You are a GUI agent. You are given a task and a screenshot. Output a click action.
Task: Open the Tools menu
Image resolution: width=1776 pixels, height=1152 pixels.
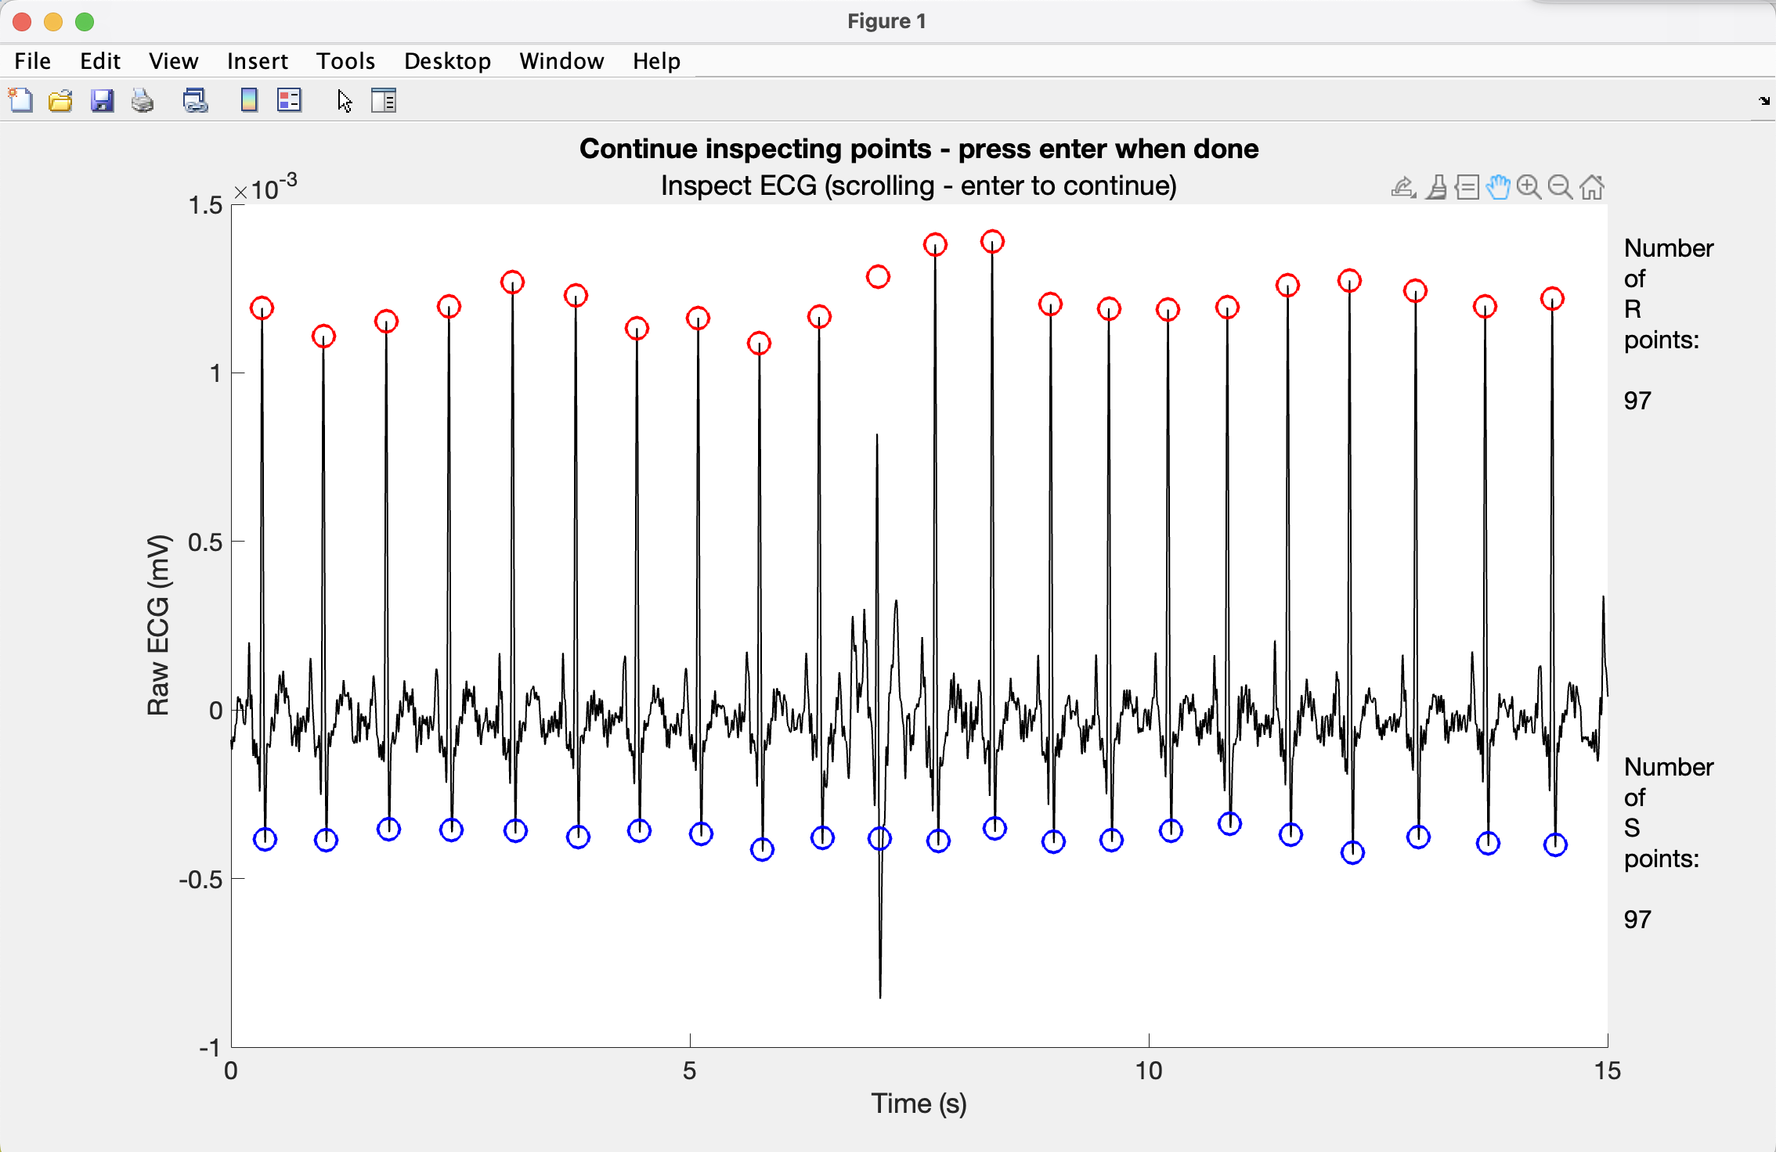345,61
